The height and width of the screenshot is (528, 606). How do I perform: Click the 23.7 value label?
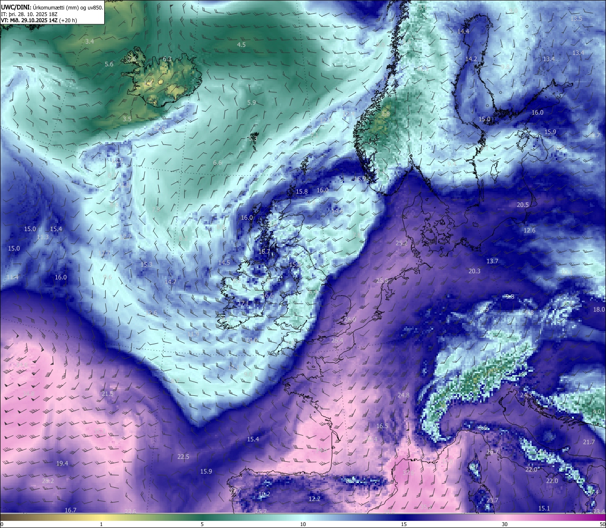492,500
